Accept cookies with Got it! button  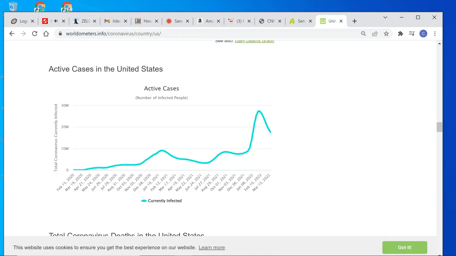[x=404, y=247]
